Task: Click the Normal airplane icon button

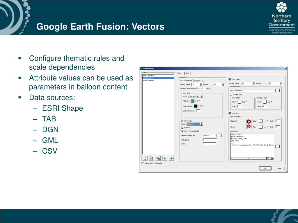Action: click(x=249, y=127)
